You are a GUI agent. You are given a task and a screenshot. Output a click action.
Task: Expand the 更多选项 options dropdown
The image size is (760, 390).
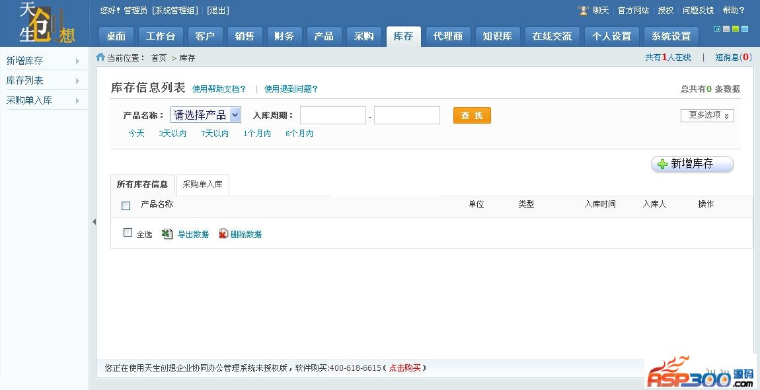[707, 116]
